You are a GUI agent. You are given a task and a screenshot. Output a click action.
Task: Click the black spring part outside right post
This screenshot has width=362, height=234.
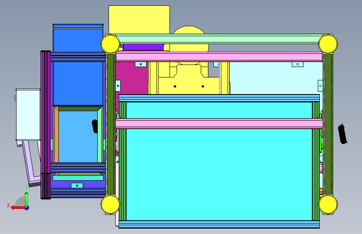pos(343,134)
